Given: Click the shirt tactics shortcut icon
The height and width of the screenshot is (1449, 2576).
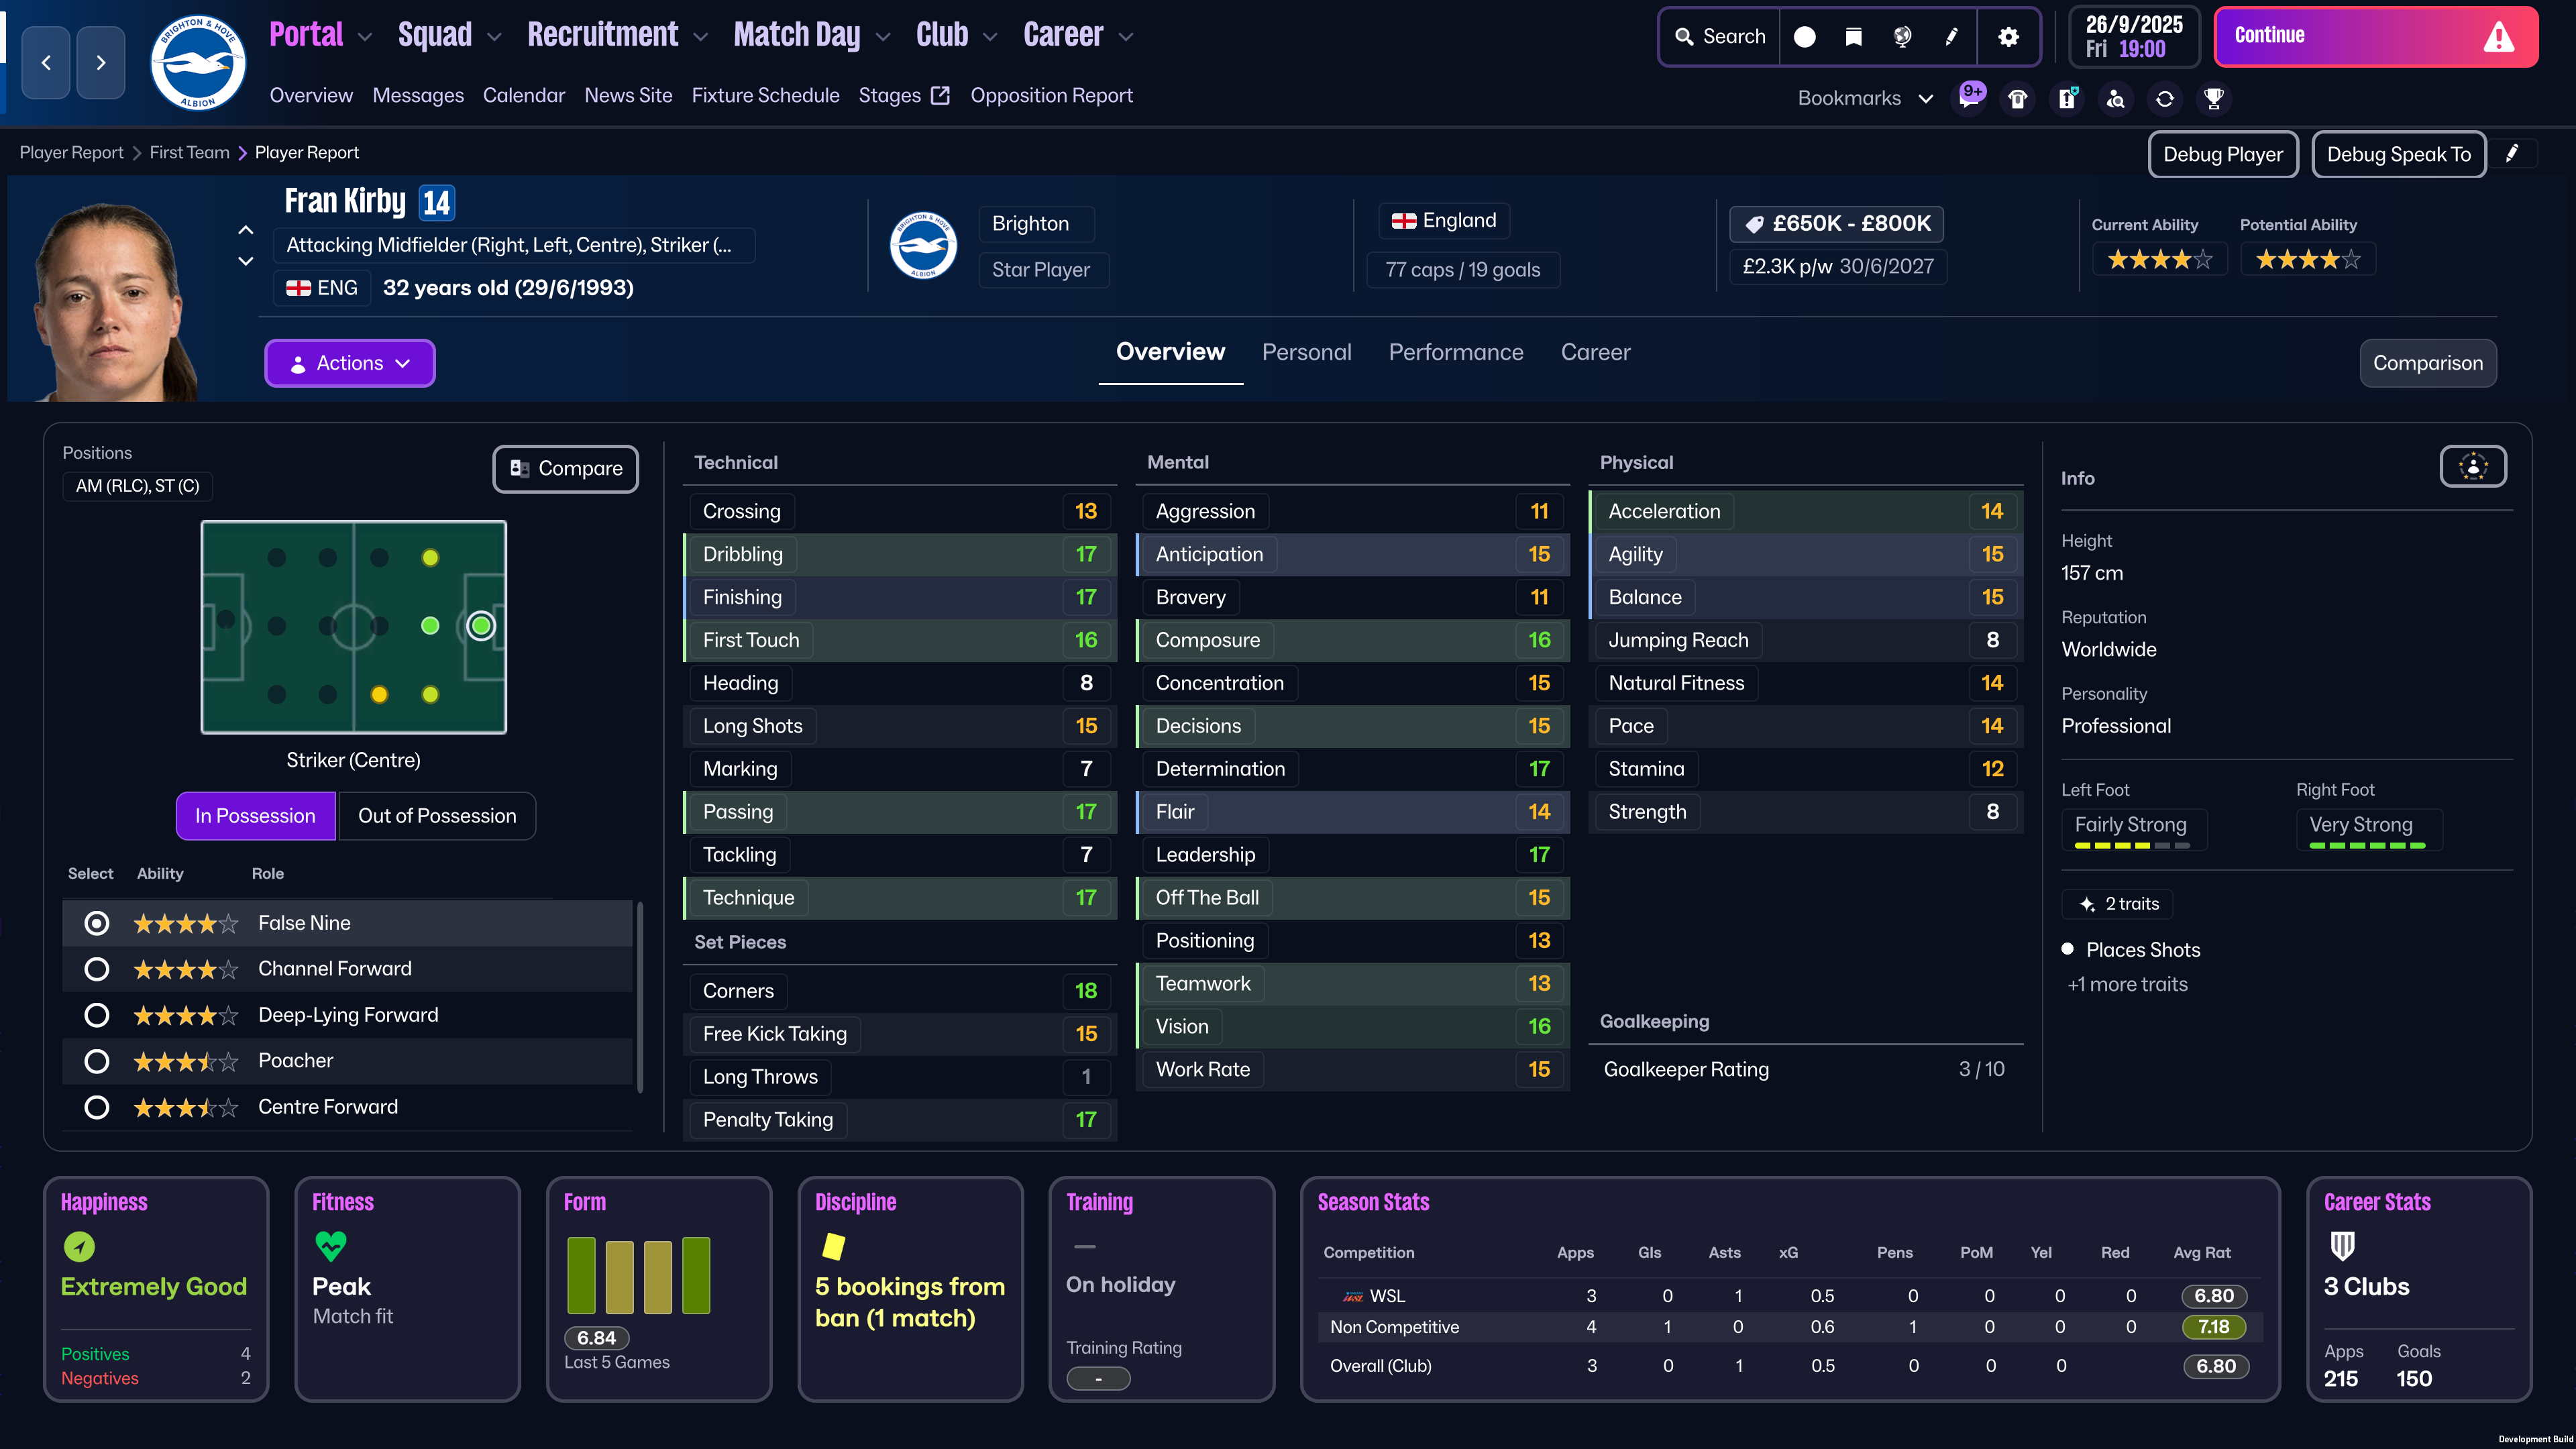Looking at the screenshot, I should (2018, 98).
